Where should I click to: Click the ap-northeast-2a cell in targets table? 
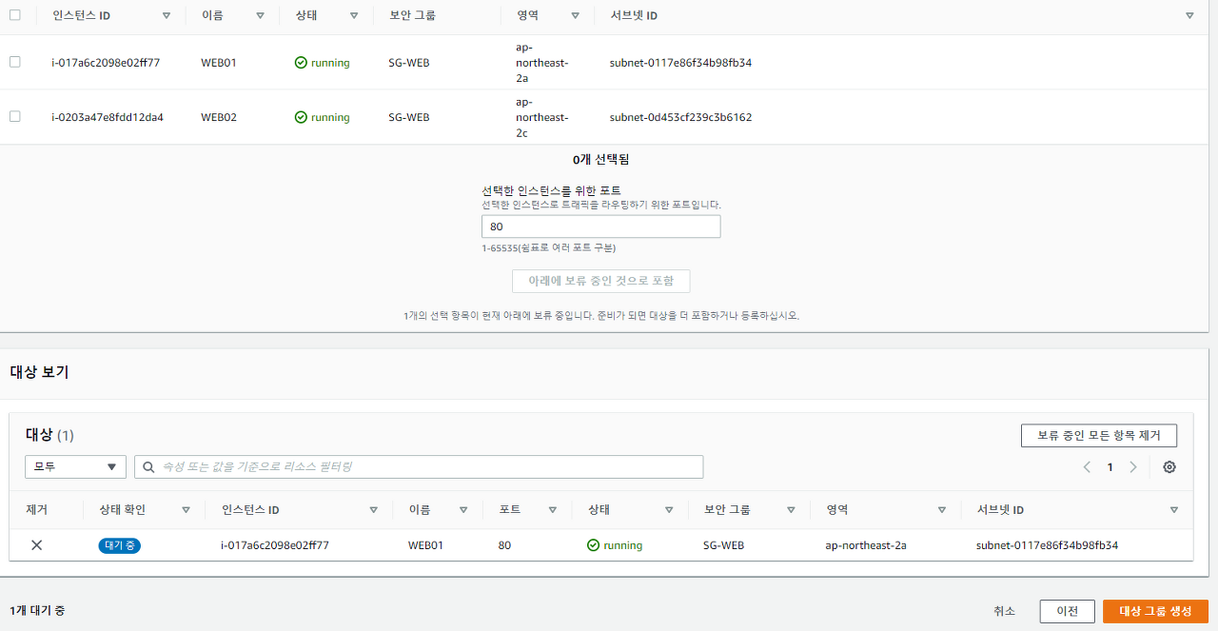coord(866,545)
